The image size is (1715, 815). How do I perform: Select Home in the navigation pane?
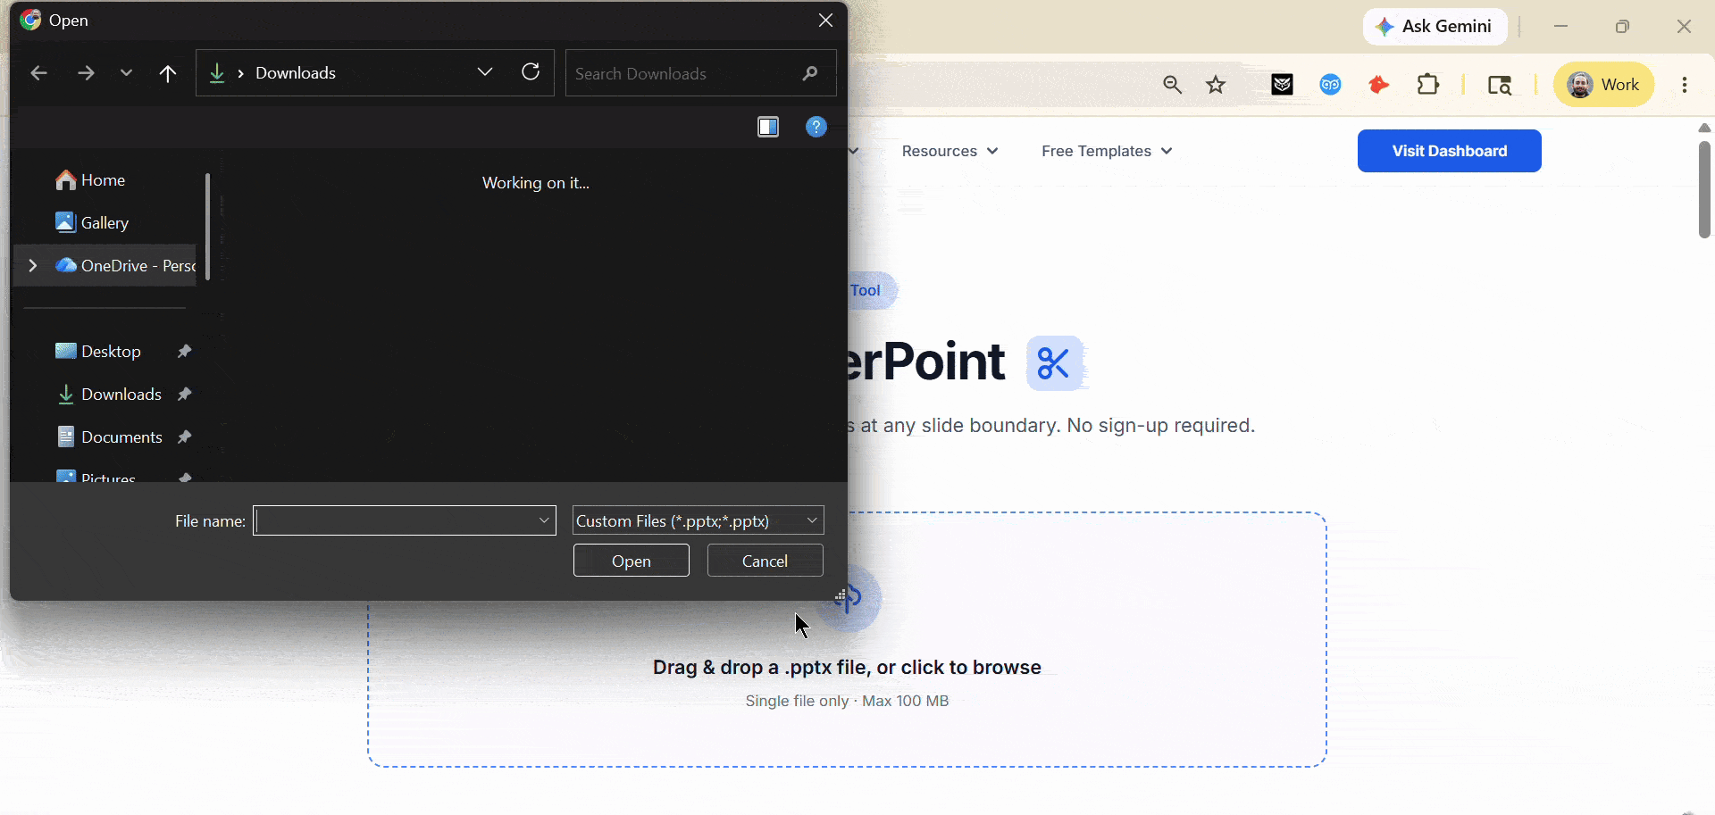(x=104, y=180)
